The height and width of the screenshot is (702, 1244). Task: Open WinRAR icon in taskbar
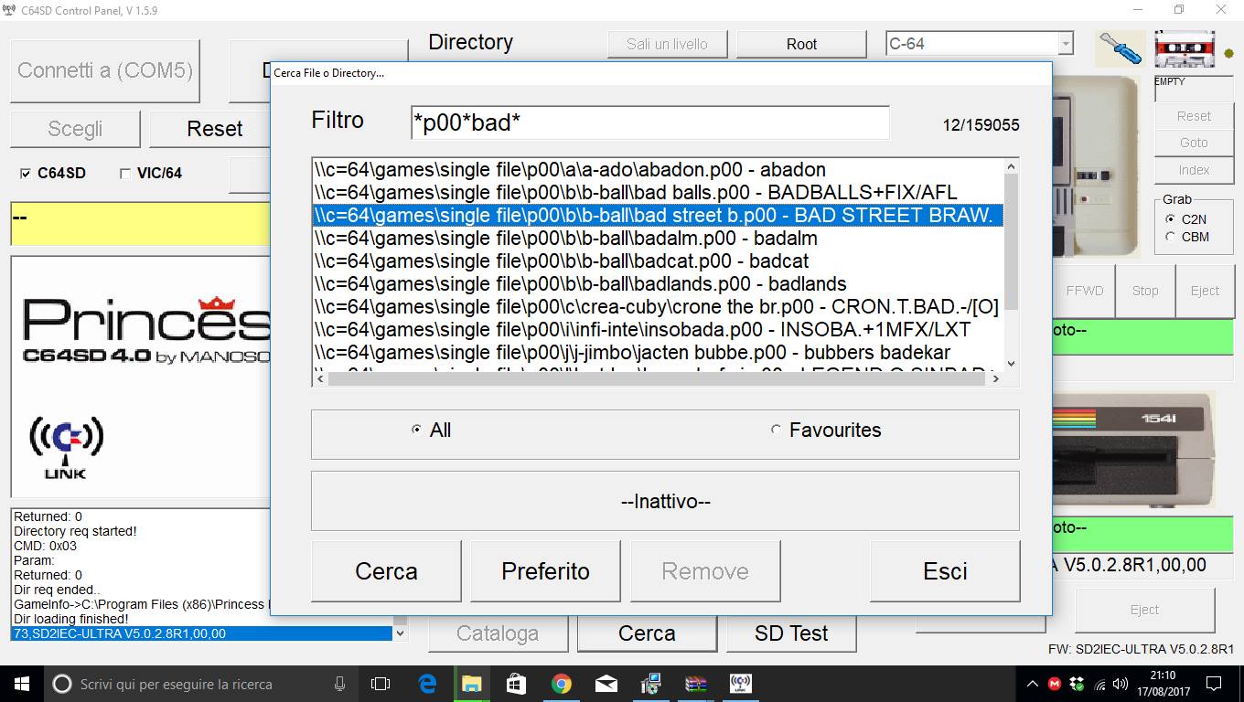click(695, 683)
